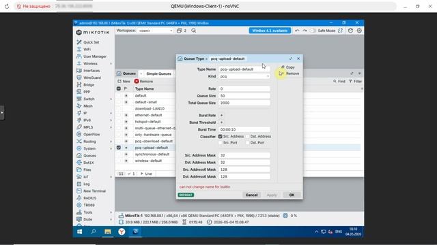Open Switch menu item

(x=89, y=99)
